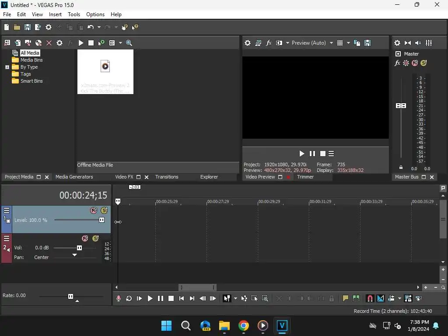The image size is (448, 336).
Task: Create a new project from main toolbar
Action: [x=7, y=27]
